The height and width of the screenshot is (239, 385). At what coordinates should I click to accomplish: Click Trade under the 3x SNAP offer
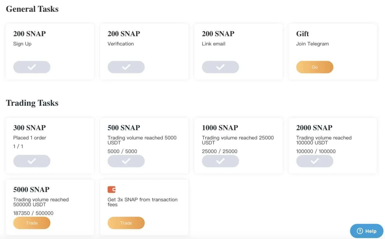point(126,223)
